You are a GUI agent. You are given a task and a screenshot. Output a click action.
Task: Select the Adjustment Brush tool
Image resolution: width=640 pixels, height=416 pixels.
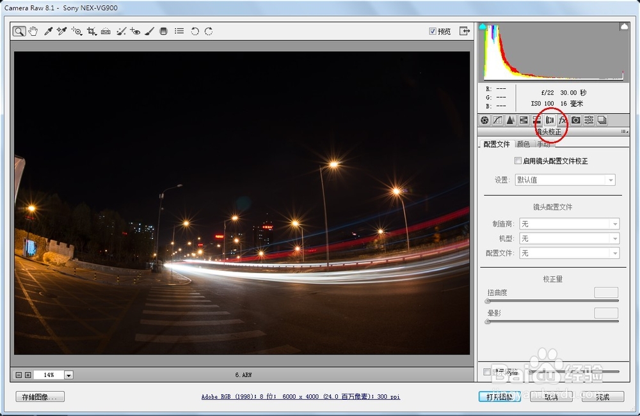[x=149, y=31]
